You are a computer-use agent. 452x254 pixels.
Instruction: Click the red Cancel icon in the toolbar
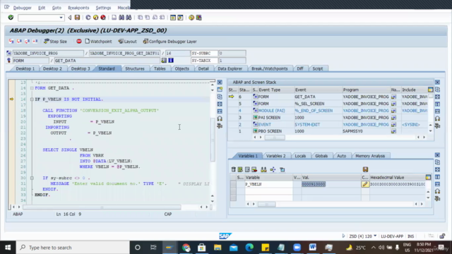[x=103, y=18]
